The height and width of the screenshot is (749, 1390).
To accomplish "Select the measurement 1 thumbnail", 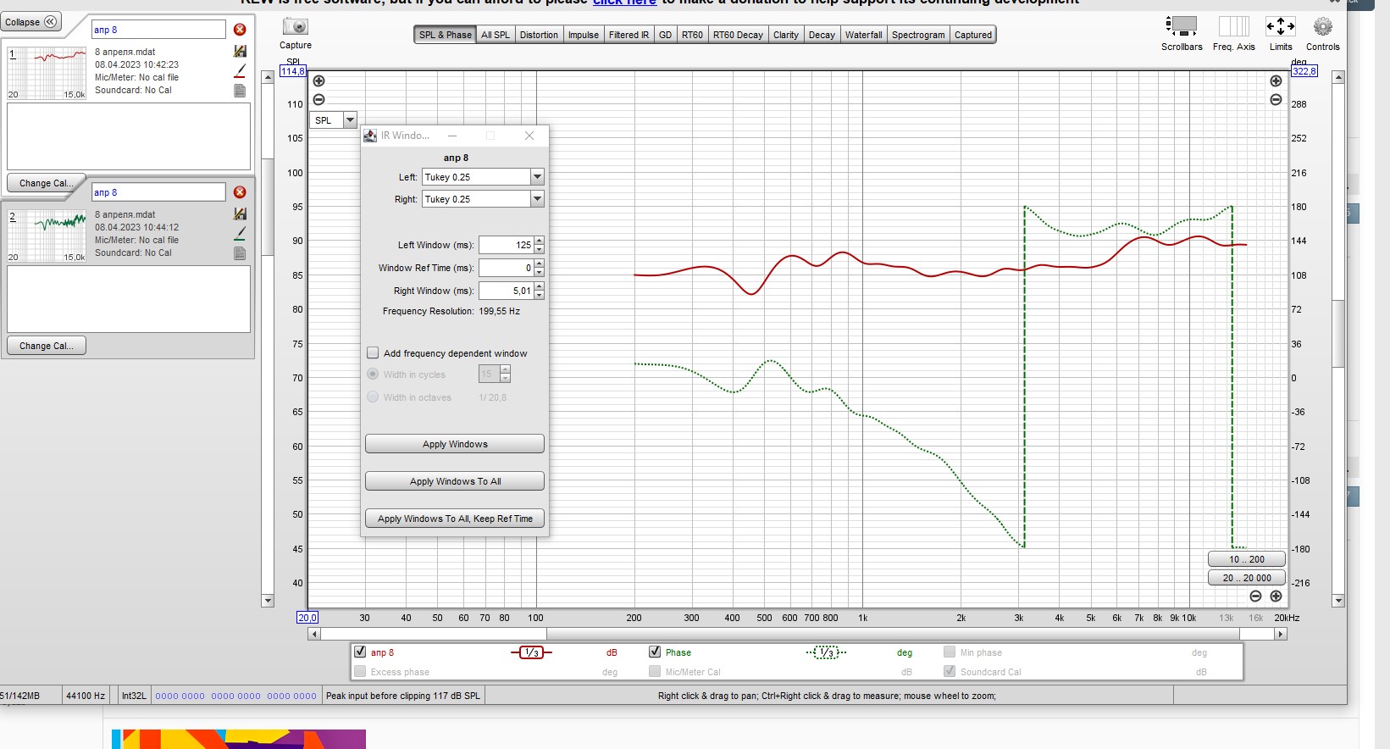I will [x=47, y=74].
